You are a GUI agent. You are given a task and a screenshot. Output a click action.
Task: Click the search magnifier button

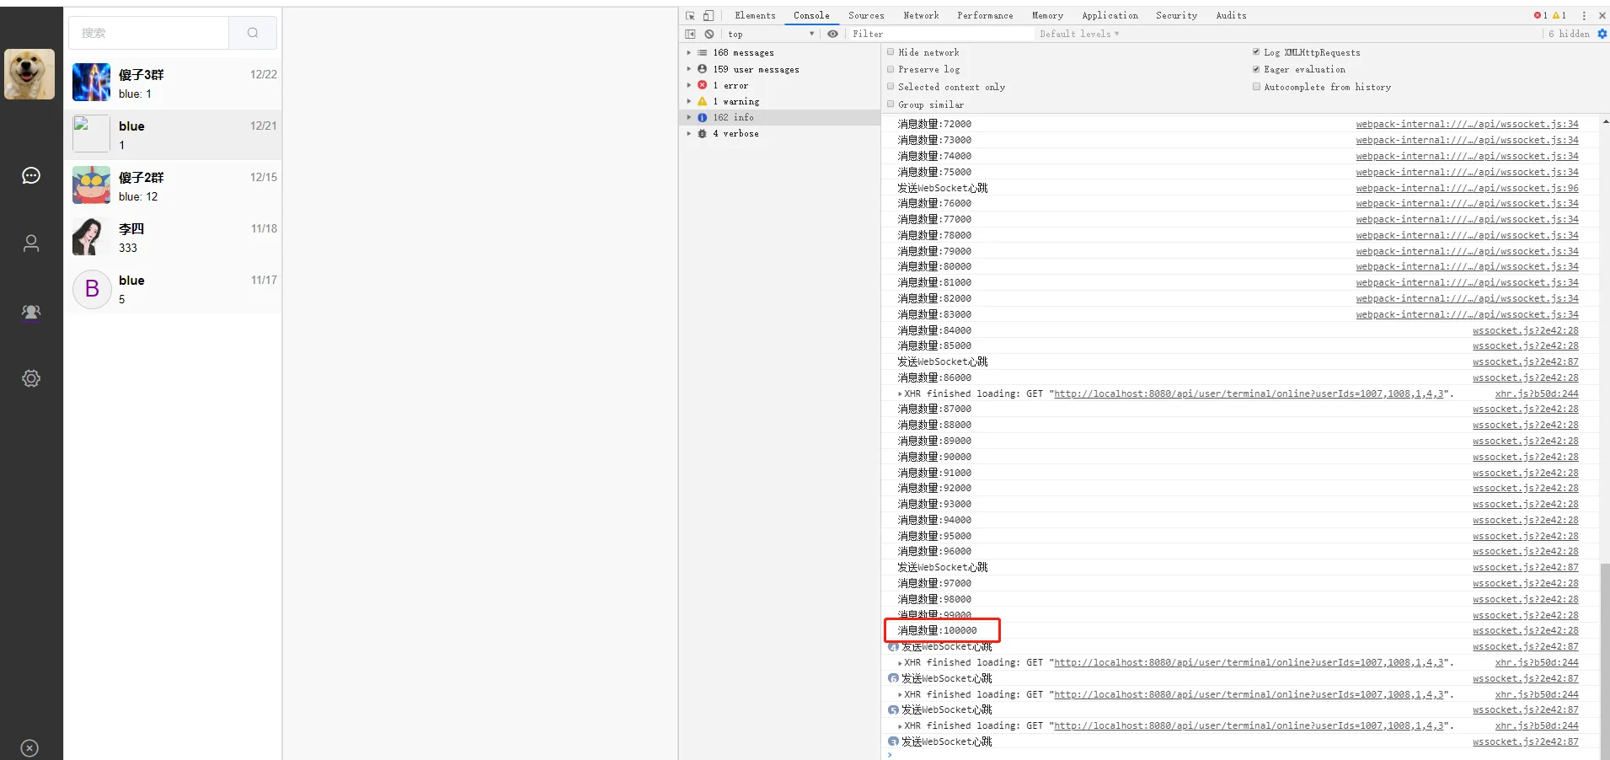(253, 33)
